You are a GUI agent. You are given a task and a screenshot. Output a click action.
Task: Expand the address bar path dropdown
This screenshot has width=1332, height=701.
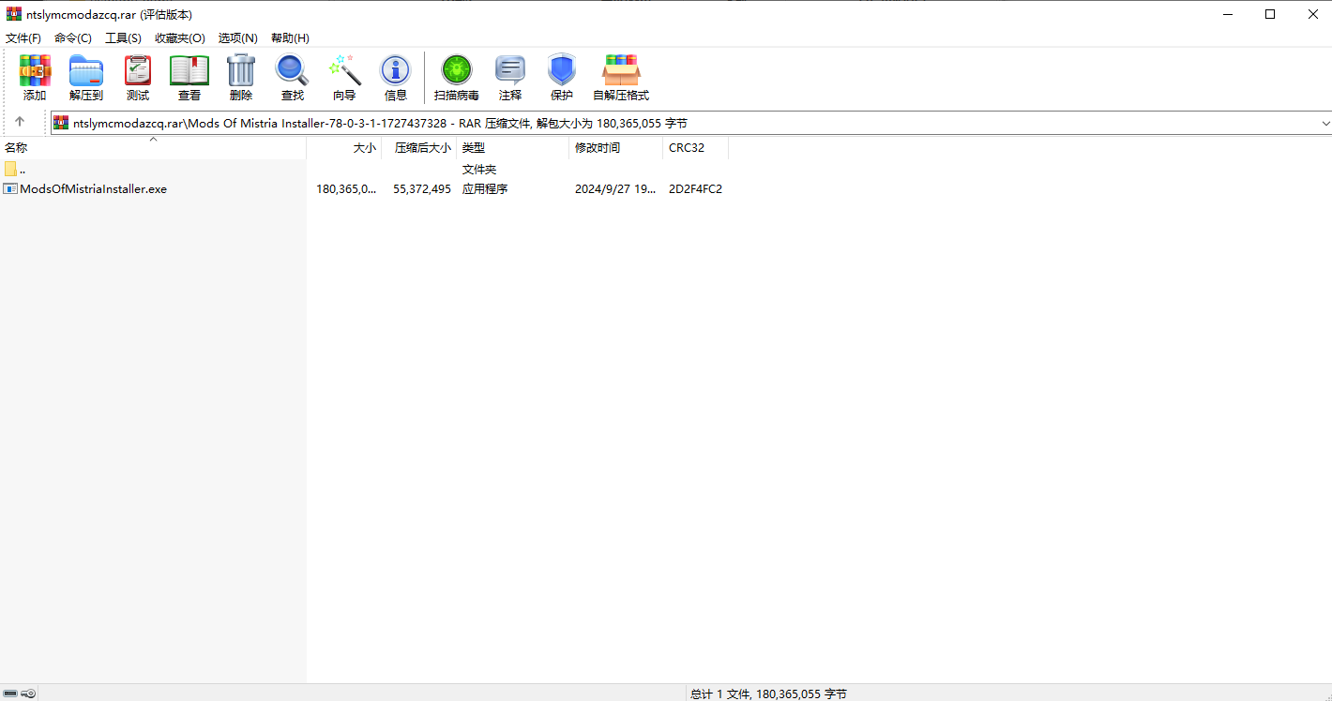pyautogui.click(x=1324, y=124)
